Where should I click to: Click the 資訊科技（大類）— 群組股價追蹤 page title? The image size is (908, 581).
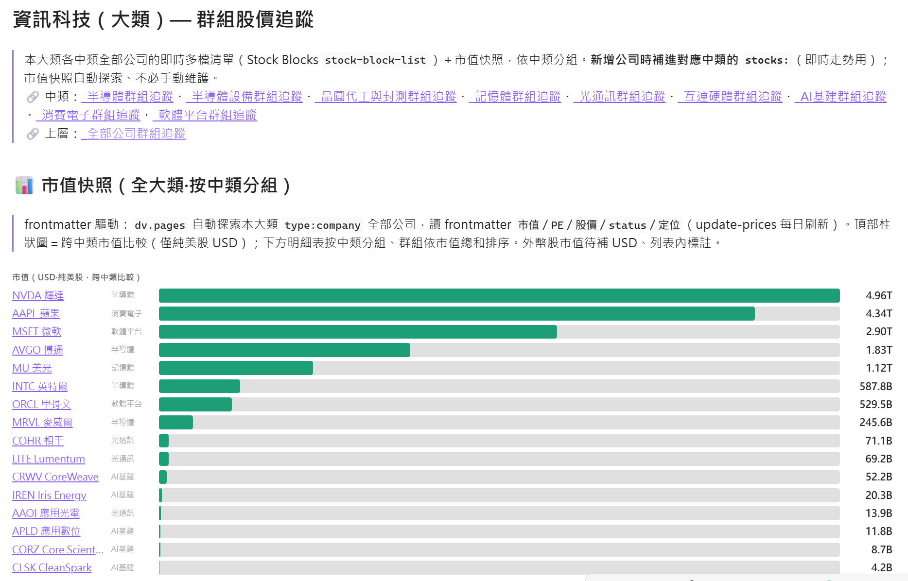coord(163,20)
